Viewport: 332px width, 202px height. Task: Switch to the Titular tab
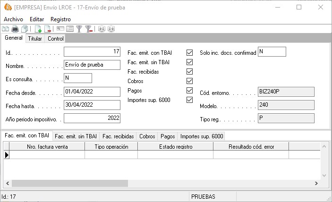[x=35, y=39]
